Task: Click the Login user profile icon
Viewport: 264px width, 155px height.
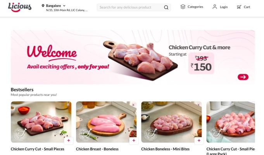Action: click(x=215, y=7)
